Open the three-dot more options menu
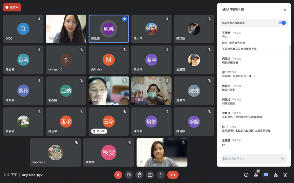This screenshot has width=294, height=183. point(161,175)
